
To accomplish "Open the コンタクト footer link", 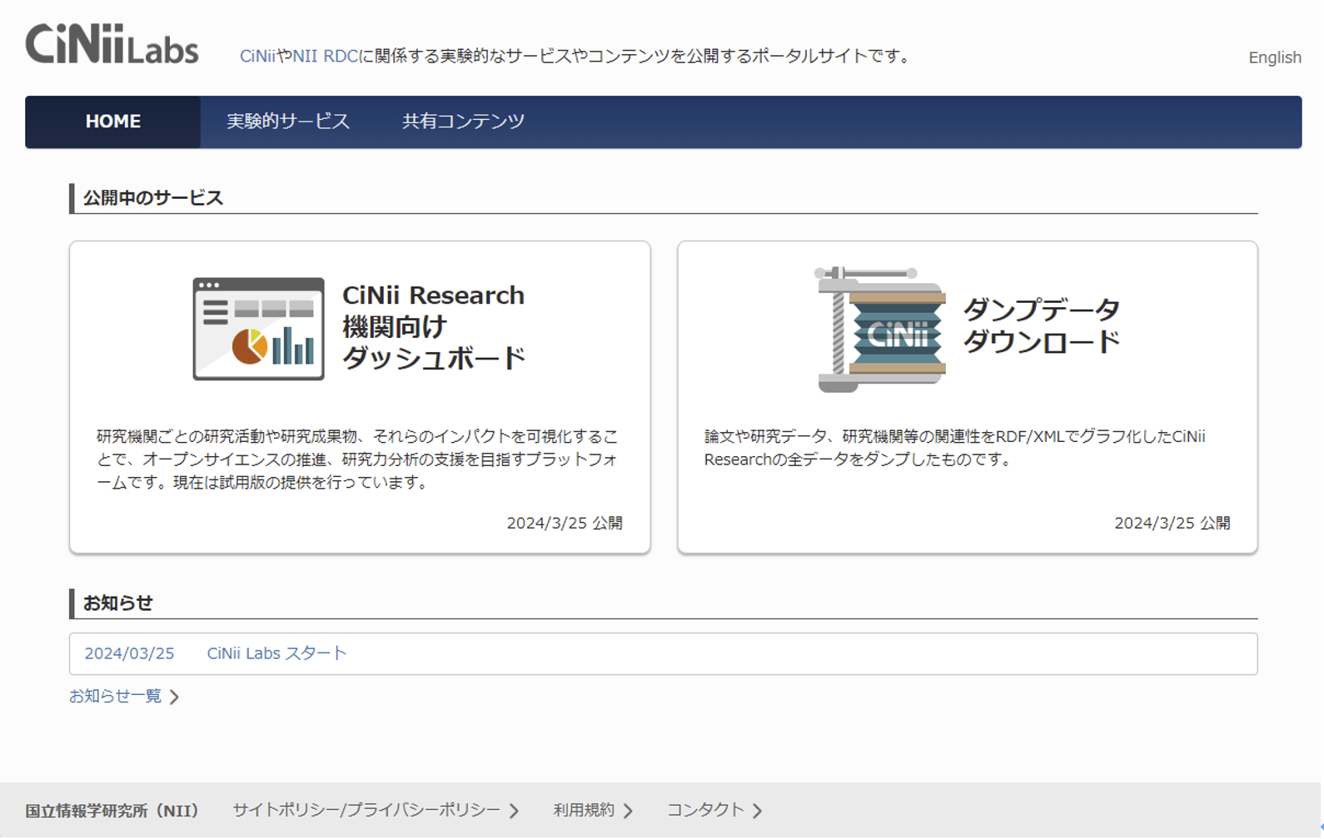I will tap(705, 810).
